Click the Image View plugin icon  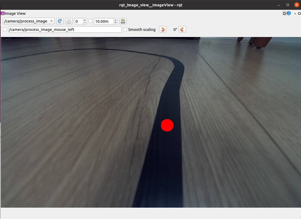tap(2, 13)
